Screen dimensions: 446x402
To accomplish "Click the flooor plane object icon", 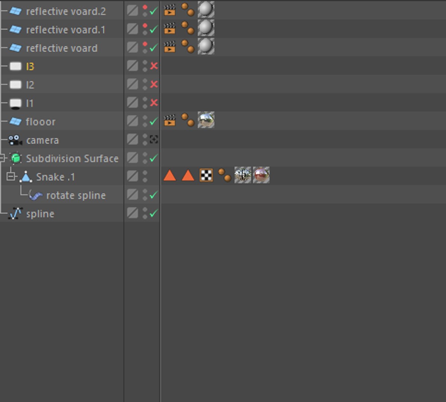I will [x=15, y=122].
